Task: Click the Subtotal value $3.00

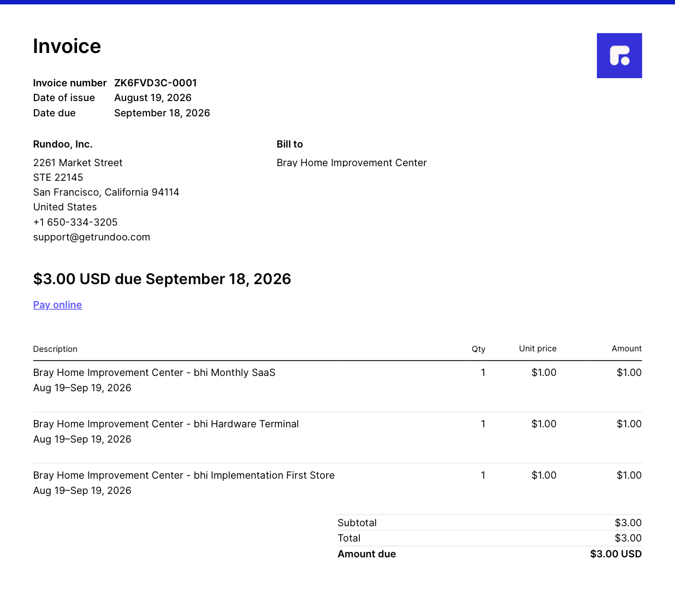Action: point(629,523)
